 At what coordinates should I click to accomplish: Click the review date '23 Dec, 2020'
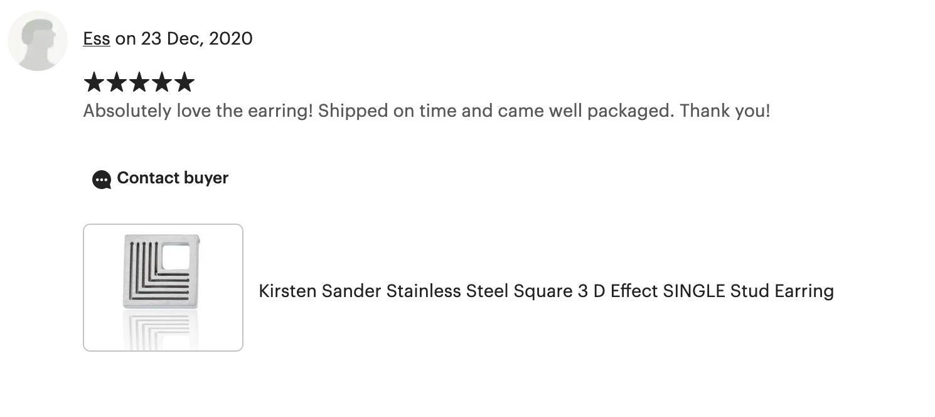(197, 38)
